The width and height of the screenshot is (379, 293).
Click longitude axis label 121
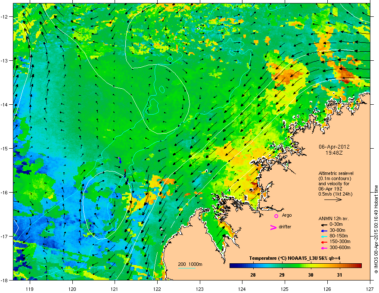point(115,289)
